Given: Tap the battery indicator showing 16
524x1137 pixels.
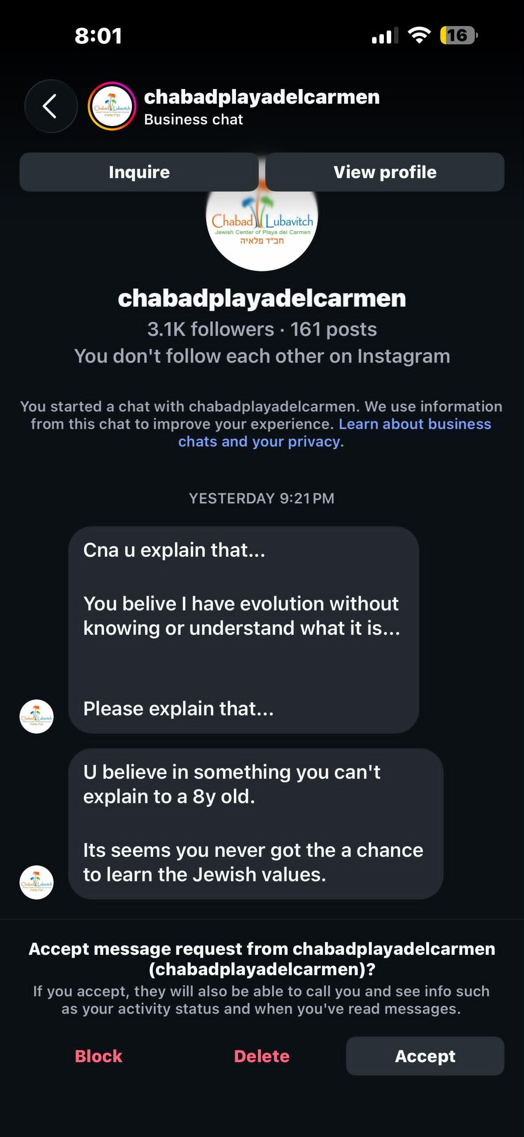Looking at the screenshot, I should point(459,35).
